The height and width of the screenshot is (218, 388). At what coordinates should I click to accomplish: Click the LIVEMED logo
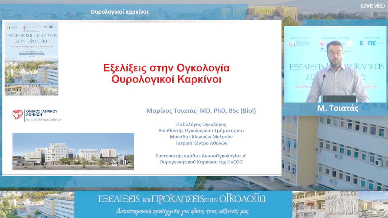tap(372, 5)
